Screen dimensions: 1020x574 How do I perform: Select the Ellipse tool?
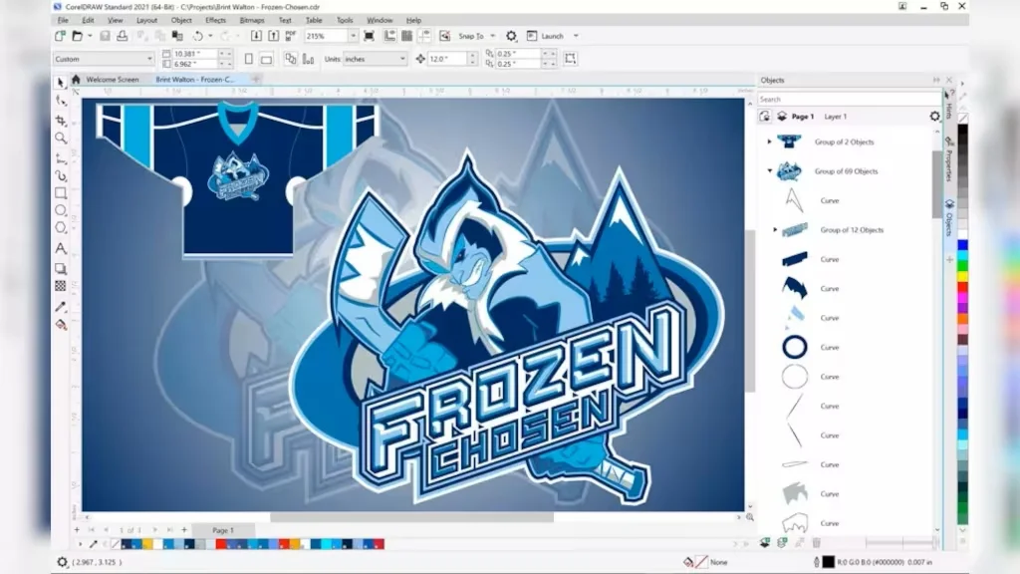tap(61, 210)
